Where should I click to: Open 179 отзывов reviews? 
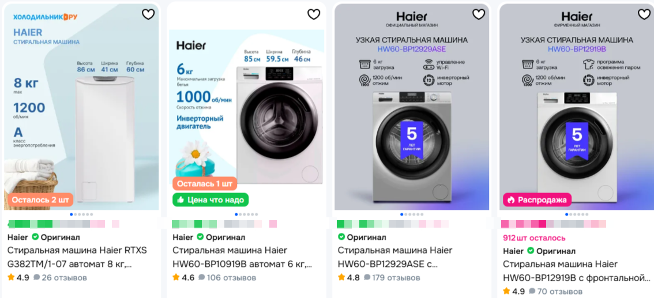(392, 278)
